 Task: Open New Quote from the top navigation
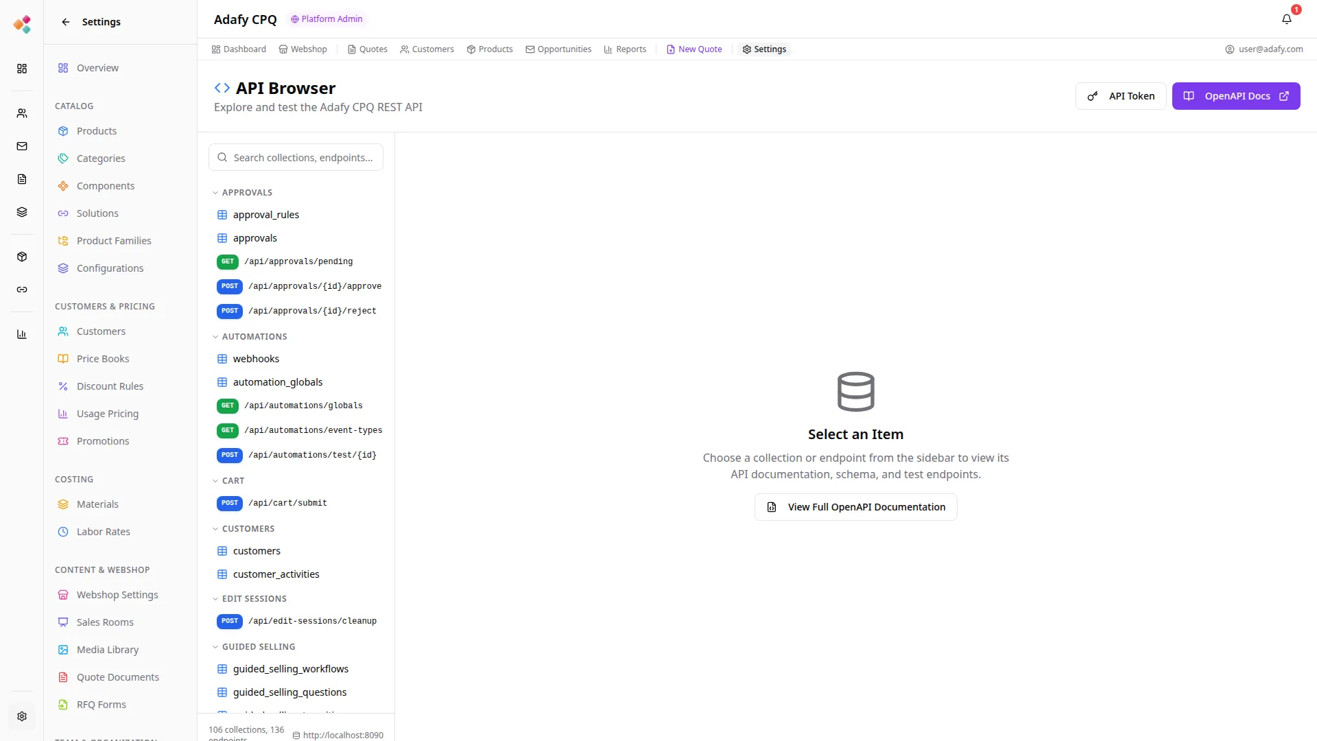coord(693,49)
